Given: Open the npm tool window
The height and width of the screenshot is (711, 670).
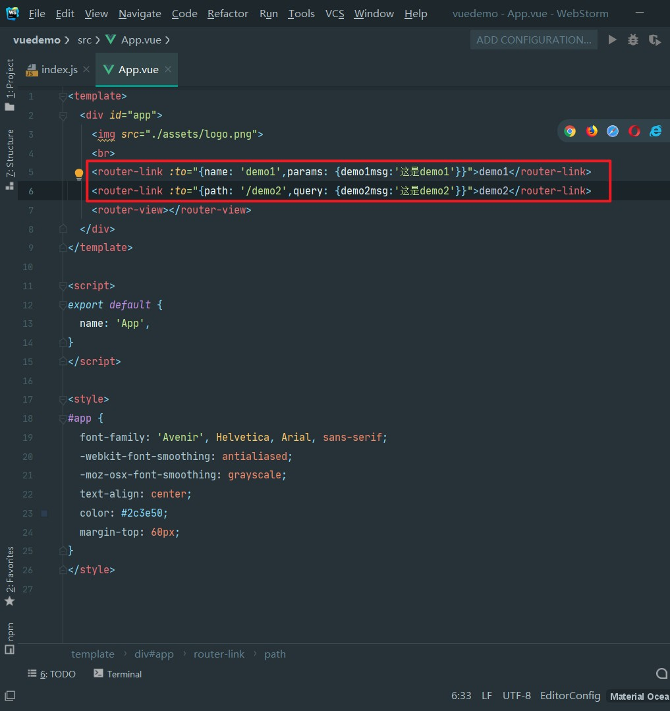Looking at the screenshot, I should [9, 638].
